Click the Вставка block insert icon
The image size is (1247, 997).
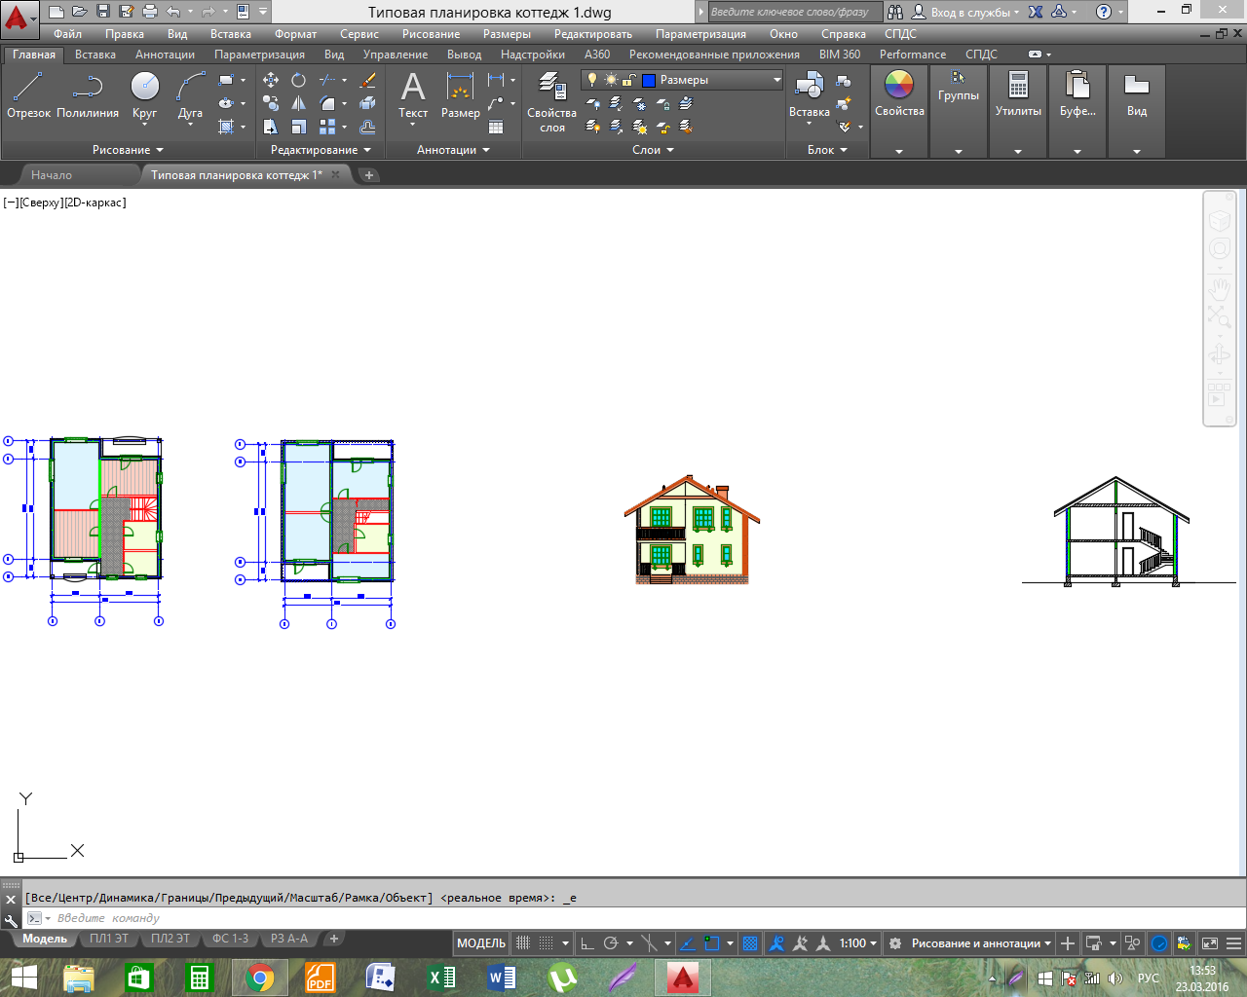810,94
